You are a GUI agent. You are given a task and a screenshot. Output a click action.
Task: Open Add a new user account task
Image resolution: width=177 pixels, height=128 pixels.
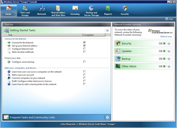click(x=23, y=75)
